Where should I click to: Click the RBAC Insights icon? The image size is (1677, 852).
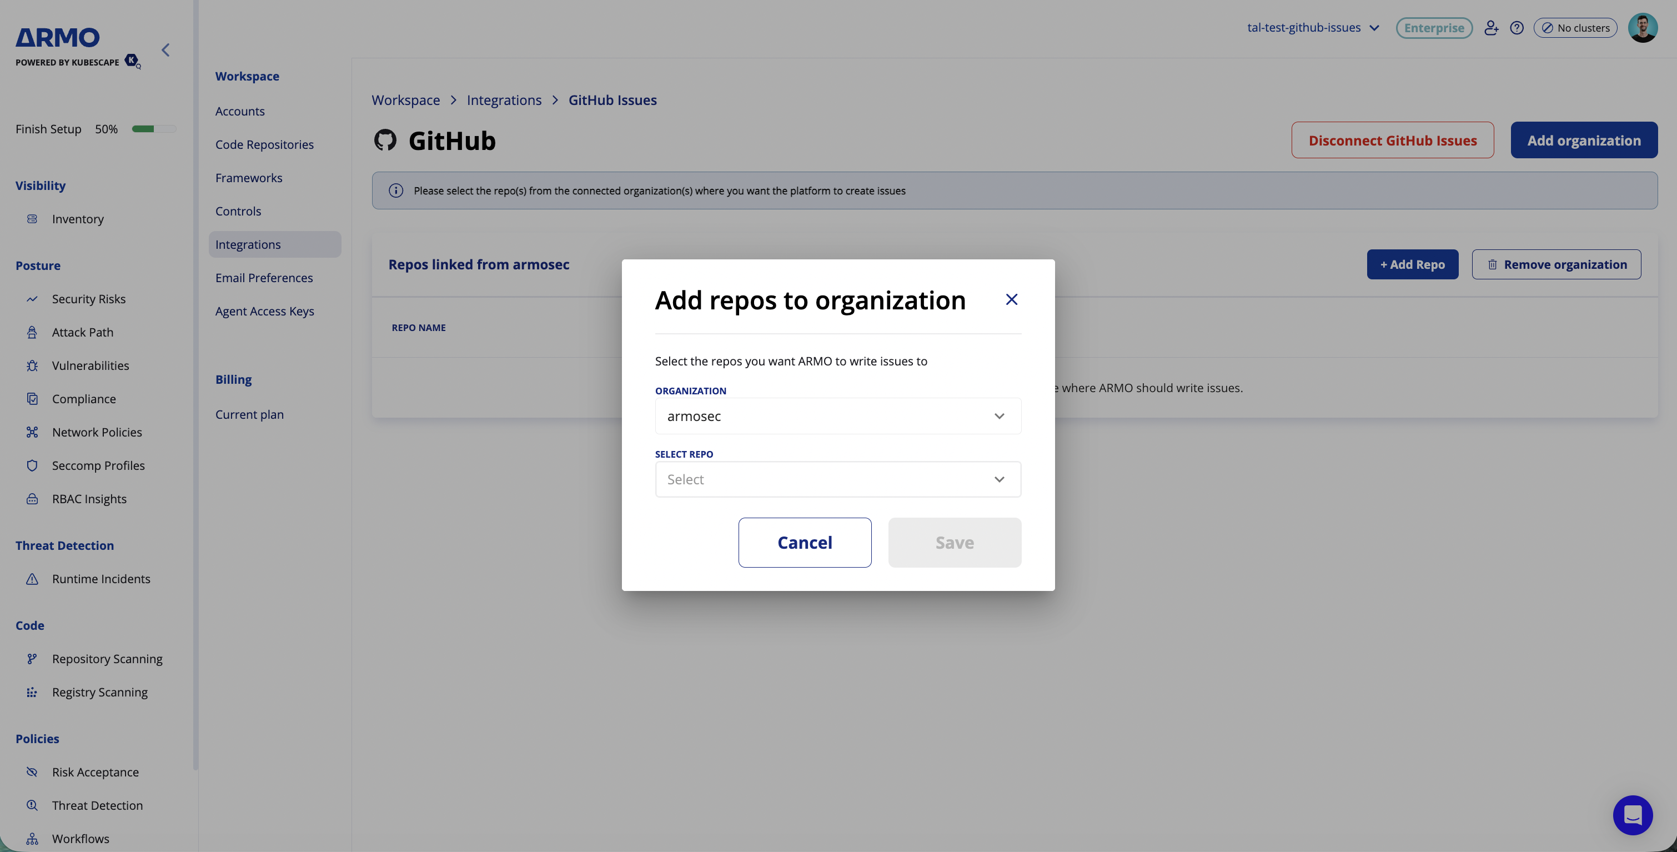click(x=32, y=499)
